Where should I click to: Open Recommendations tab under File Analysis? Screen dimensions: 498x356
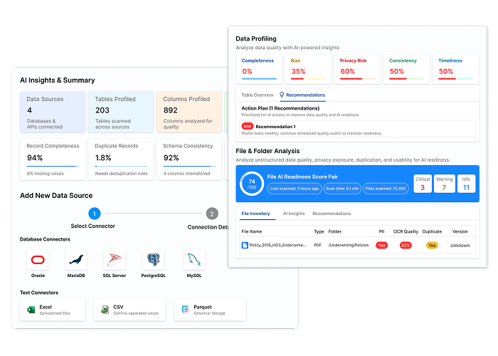tap(332, 214)
